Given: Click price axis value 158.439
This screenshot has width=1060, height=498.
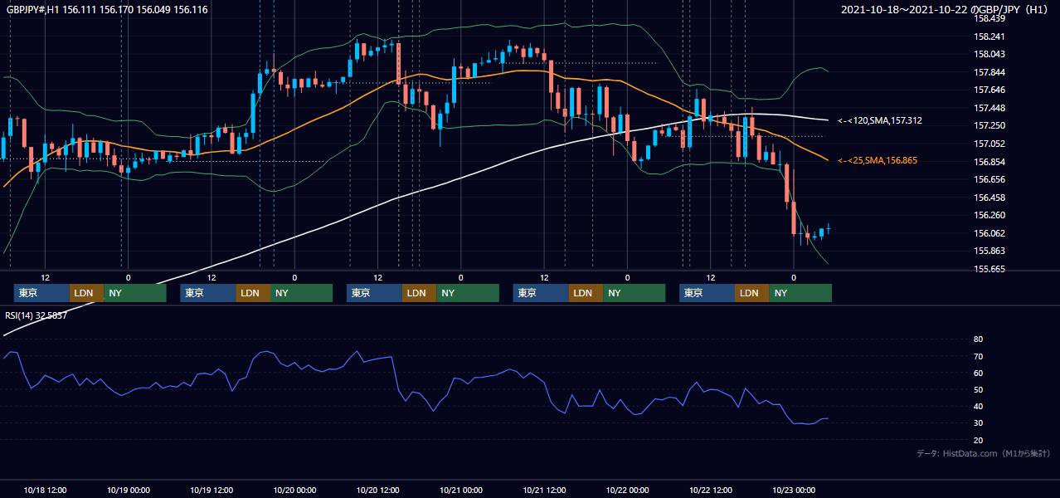Looking at the screenshot, I should pos(989,18).
